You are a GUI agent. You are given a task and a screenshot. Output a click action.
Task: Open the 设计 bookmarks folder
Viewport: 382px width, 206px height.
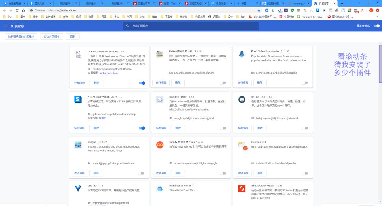pyautogui.click(x=228, y=17)
